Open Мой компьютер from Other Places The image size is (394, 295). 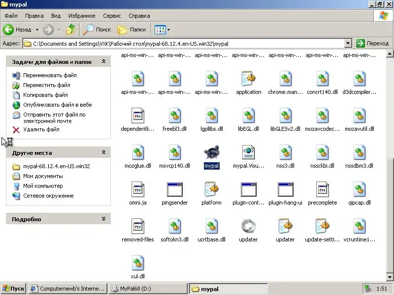43,186
